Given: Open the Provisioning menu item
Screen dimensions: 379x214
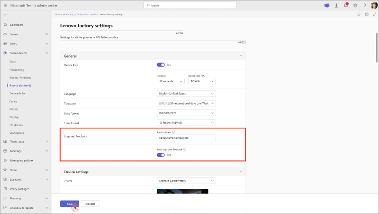Looking at the screenshot, I should click(17, 70).
